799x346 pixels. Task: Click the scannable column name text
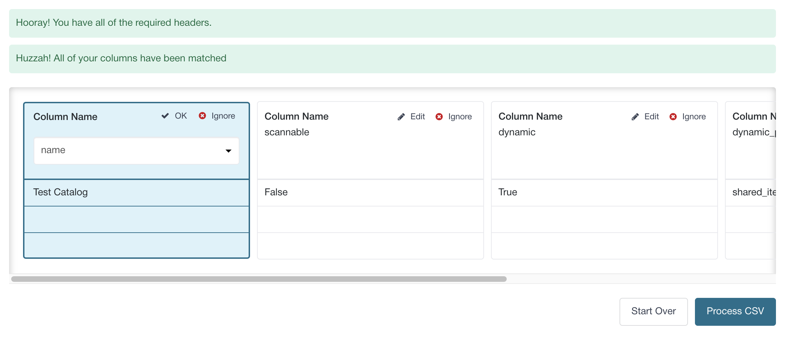point(287,132)
